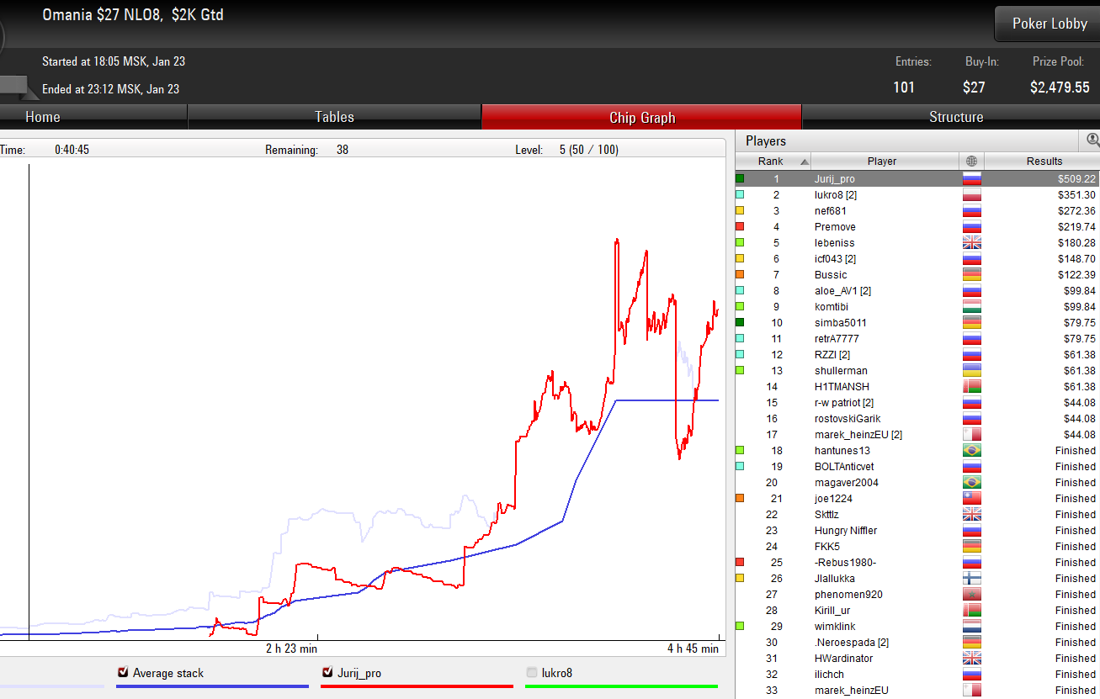1100x699 pixels.
Task: Click the orange swatch beside Bussic
Action: point(740,274)
